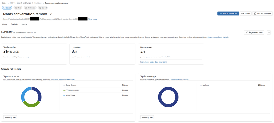
Task: Select the Debra Berger legend row
Action: tap(96, 85)
